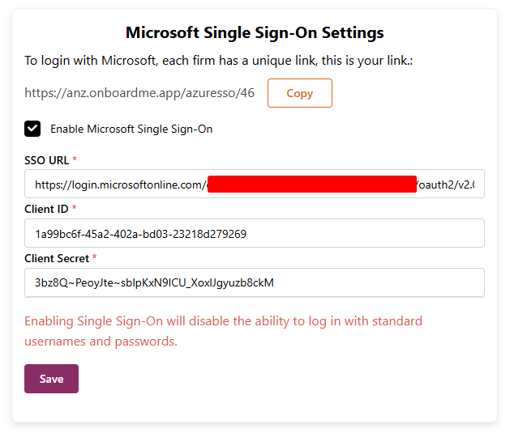Click the Copy button
Viewport: 527px width, 437px height.
point(299,93)
